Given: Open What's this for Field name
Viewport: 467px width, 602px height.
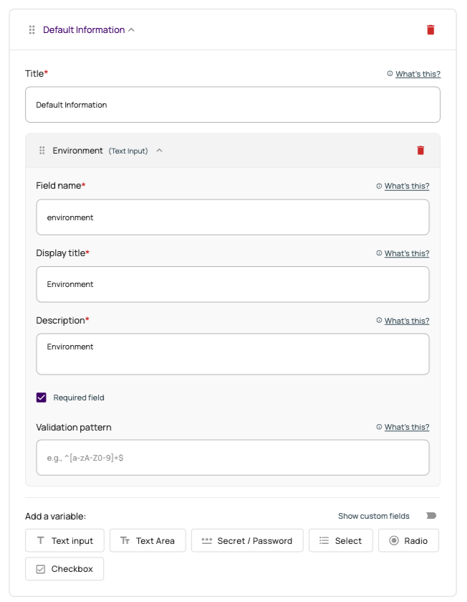Looking at the screenshot, I should 407,185.
